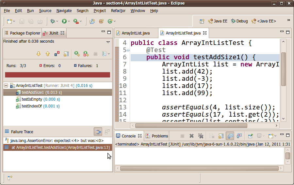Close the ArrayIntListTest.java editor tab

click(x=205, y=33)
